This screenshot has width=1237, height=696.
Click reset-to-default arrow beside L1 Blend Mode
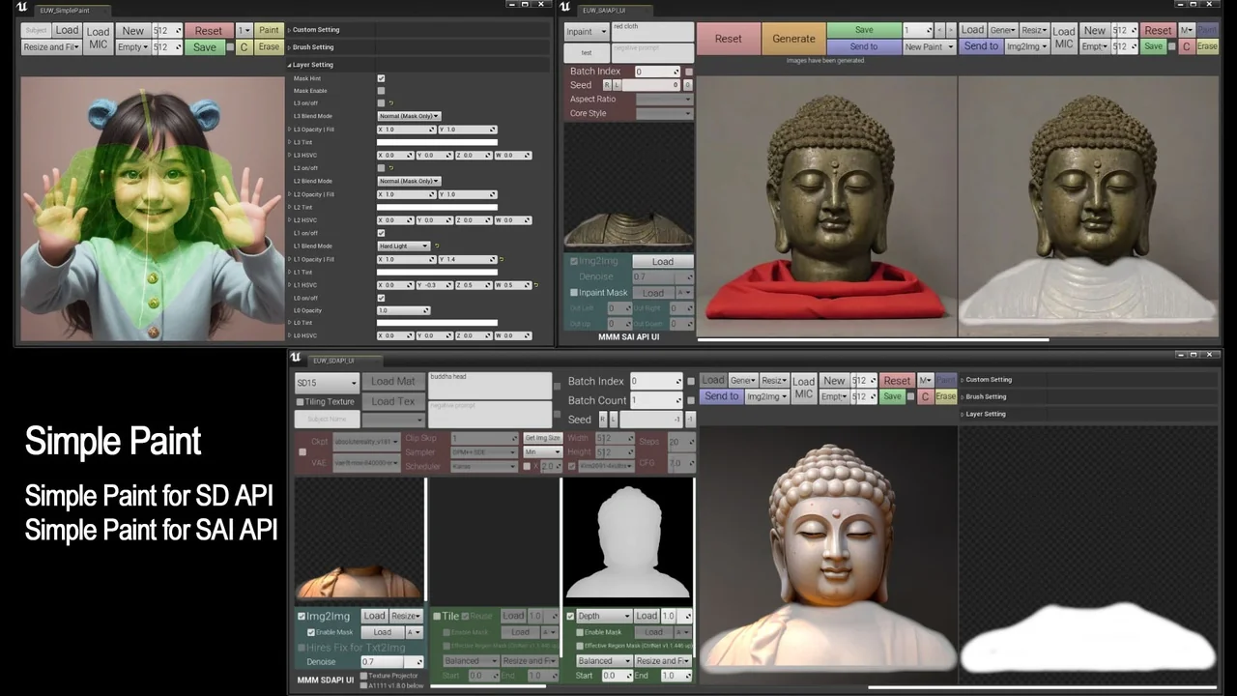(x=437, y=246)
